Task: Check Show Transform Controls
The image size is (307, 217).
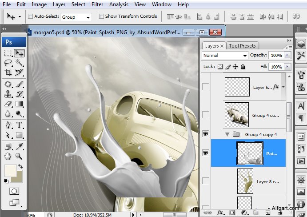Action: 101,16
